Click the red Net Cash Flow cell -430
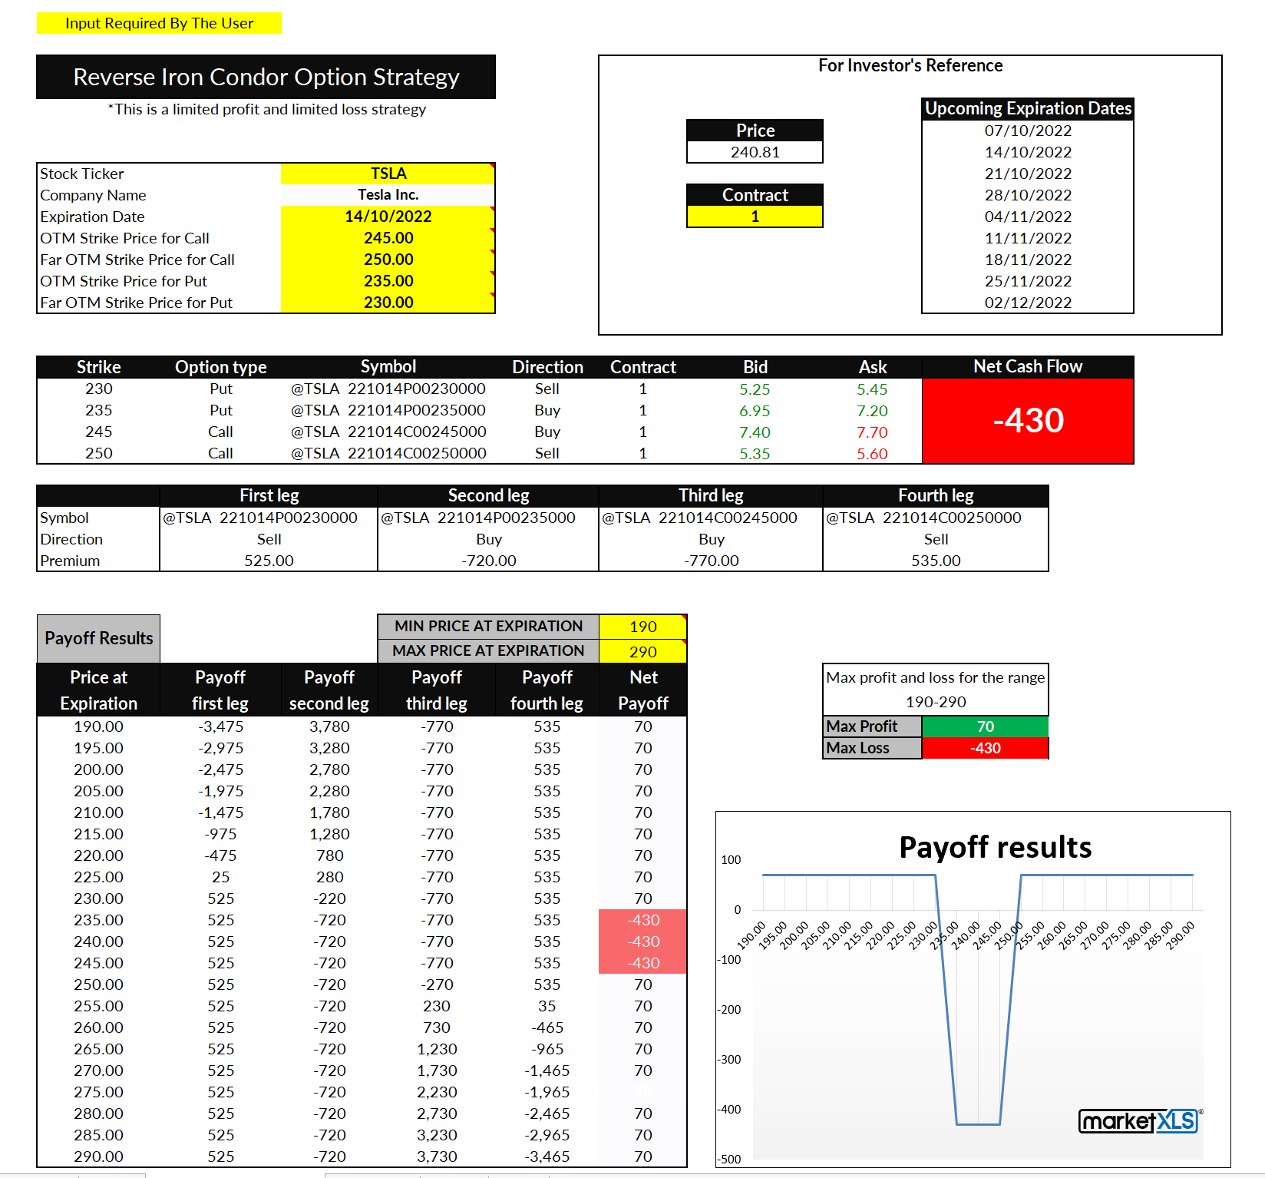 (1028, 421)
